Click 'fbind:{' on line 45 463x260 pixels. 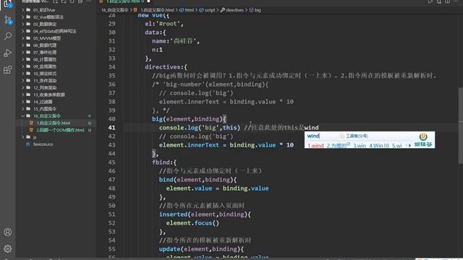pyautogui.click(x=164, y=162)
